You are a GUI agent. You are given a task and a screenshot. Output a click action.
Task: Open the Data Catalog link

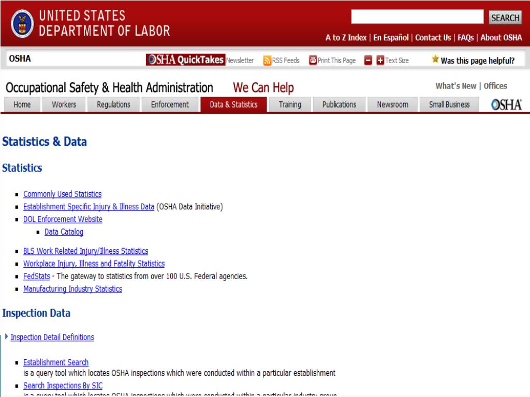pos(64,232)
